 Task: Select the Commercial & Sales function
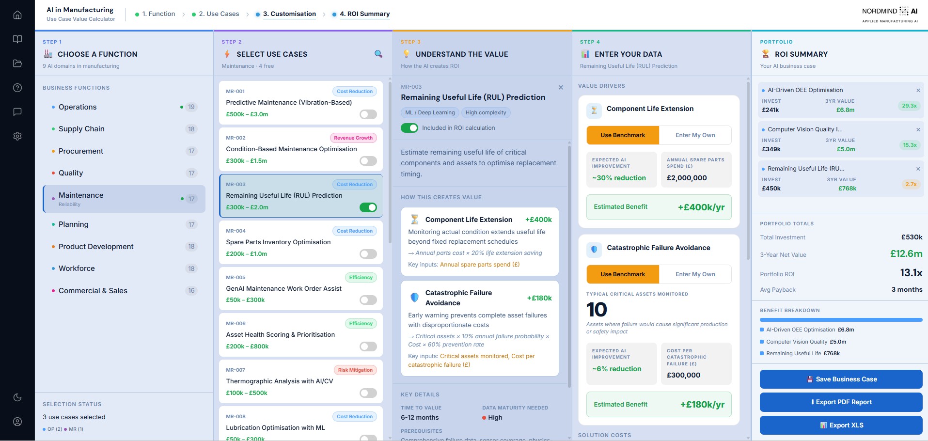pyautogui.click(x=124, y=291)
